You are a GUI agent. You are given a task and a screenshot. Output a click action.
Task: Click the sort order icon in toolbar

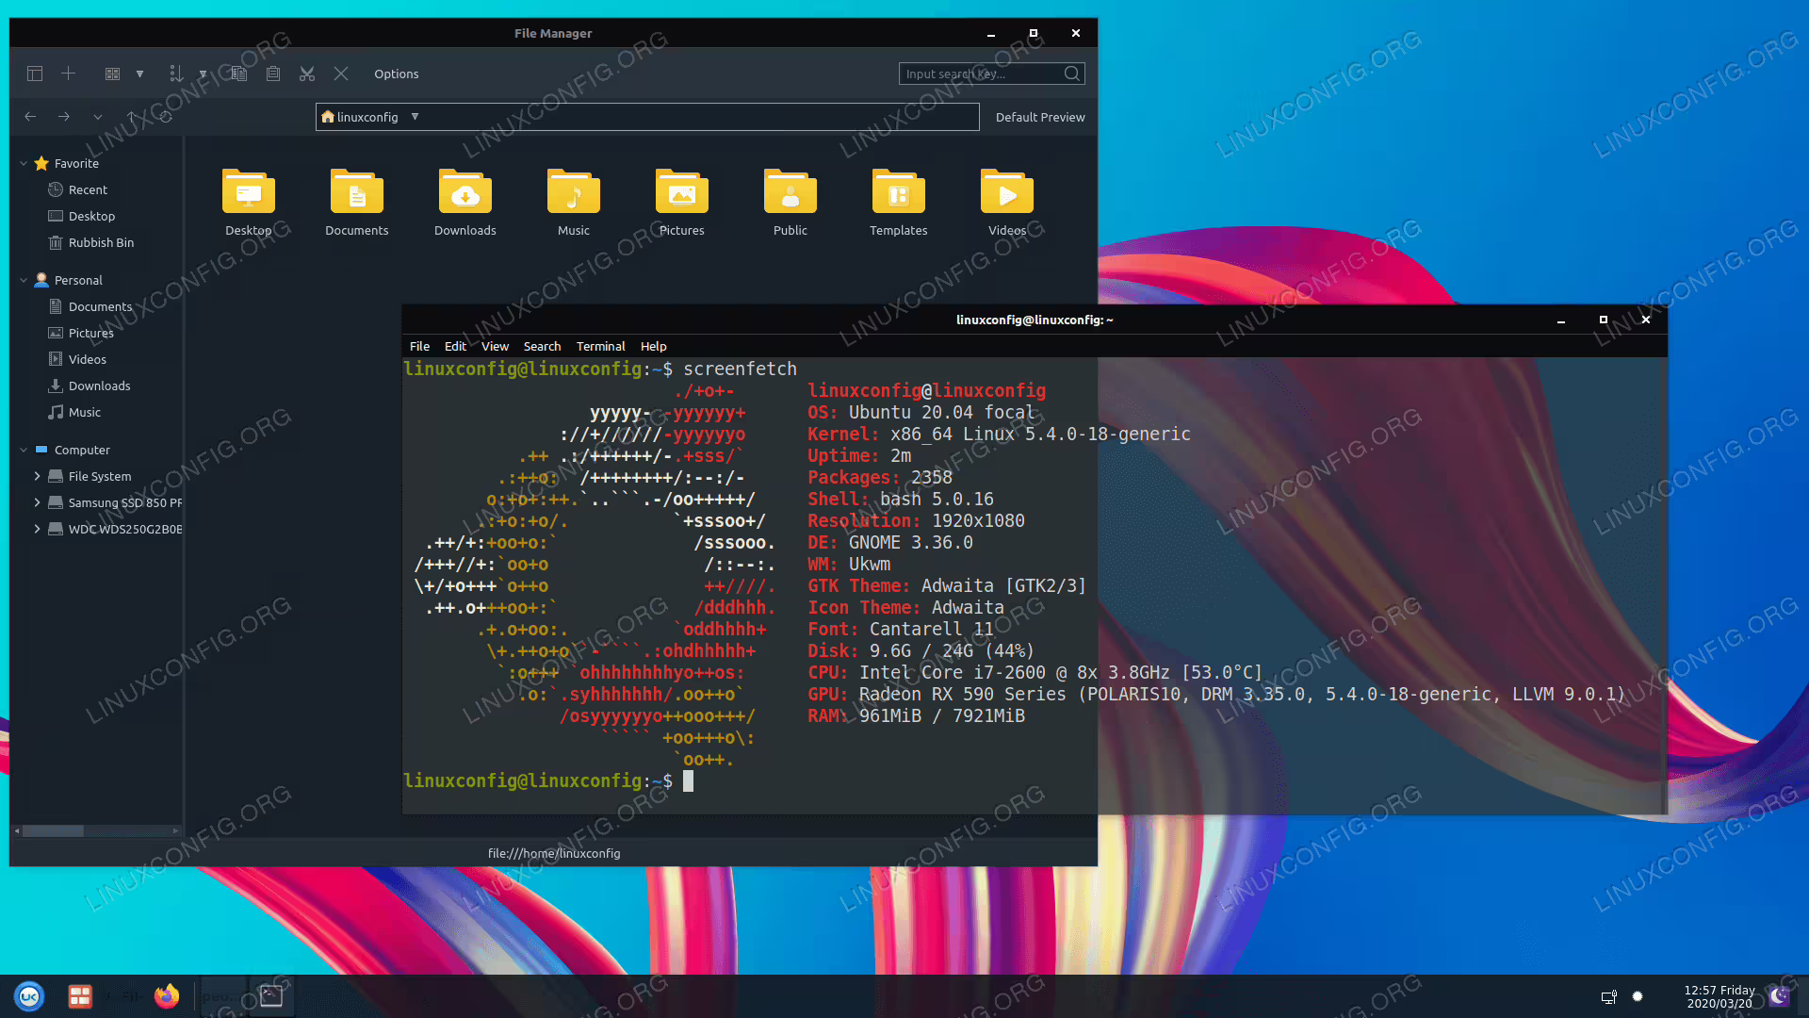(175, 74)
